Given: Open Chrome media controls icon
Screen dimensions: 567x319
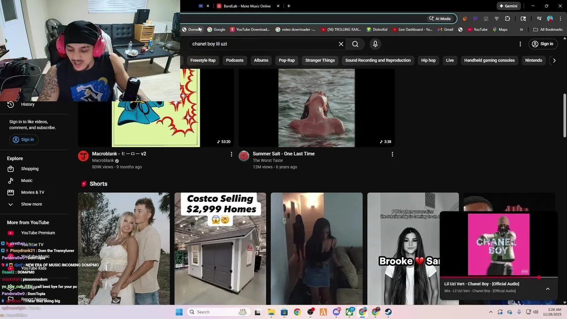Looking at the screenshot, I should point(539,19).
